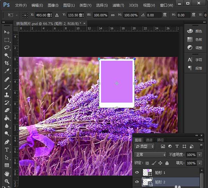The height and width of the screenshot is (188, 208).
Task: Switch to the Hand tool
Action: pyautogui.click(x=7, y=173)
